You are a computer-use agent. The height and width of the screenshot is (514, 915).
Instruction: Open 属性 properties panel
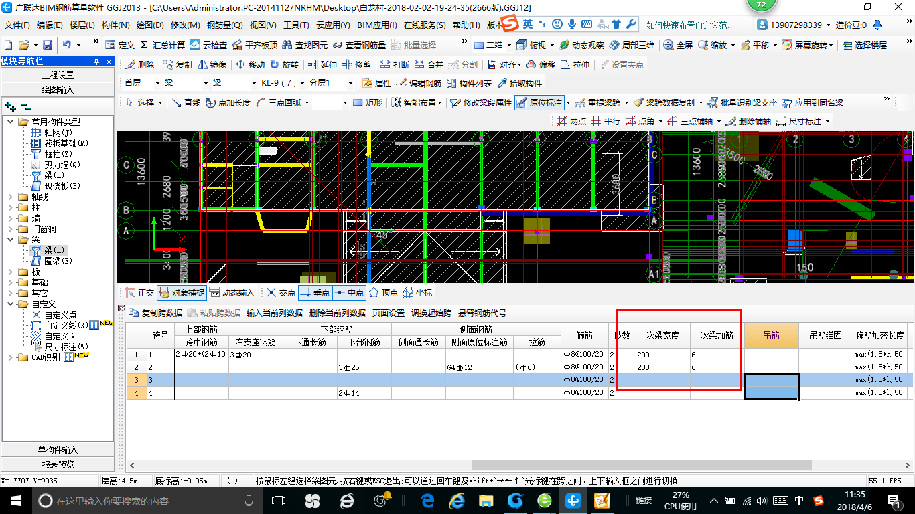pos(377,84)
